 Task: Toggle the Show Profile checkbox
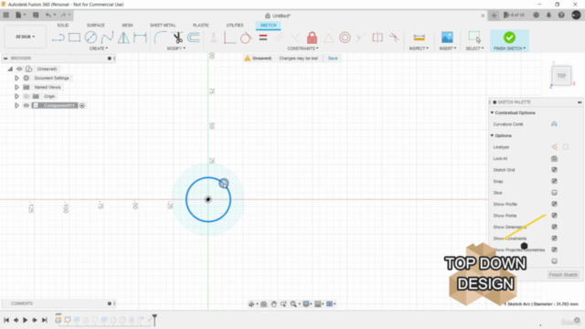click(554, 204)
